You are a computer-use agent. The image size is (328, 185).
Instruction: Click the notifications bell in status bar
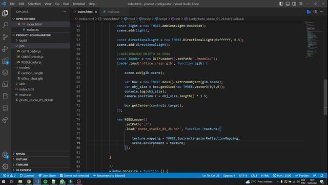[322, 176]
